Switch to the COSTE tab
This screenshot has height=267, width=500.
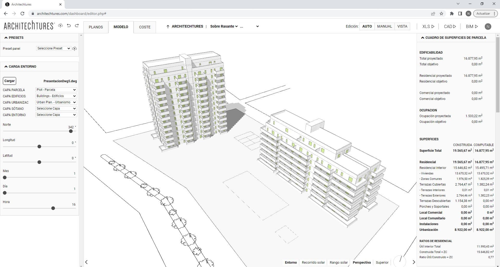point(145,27)
